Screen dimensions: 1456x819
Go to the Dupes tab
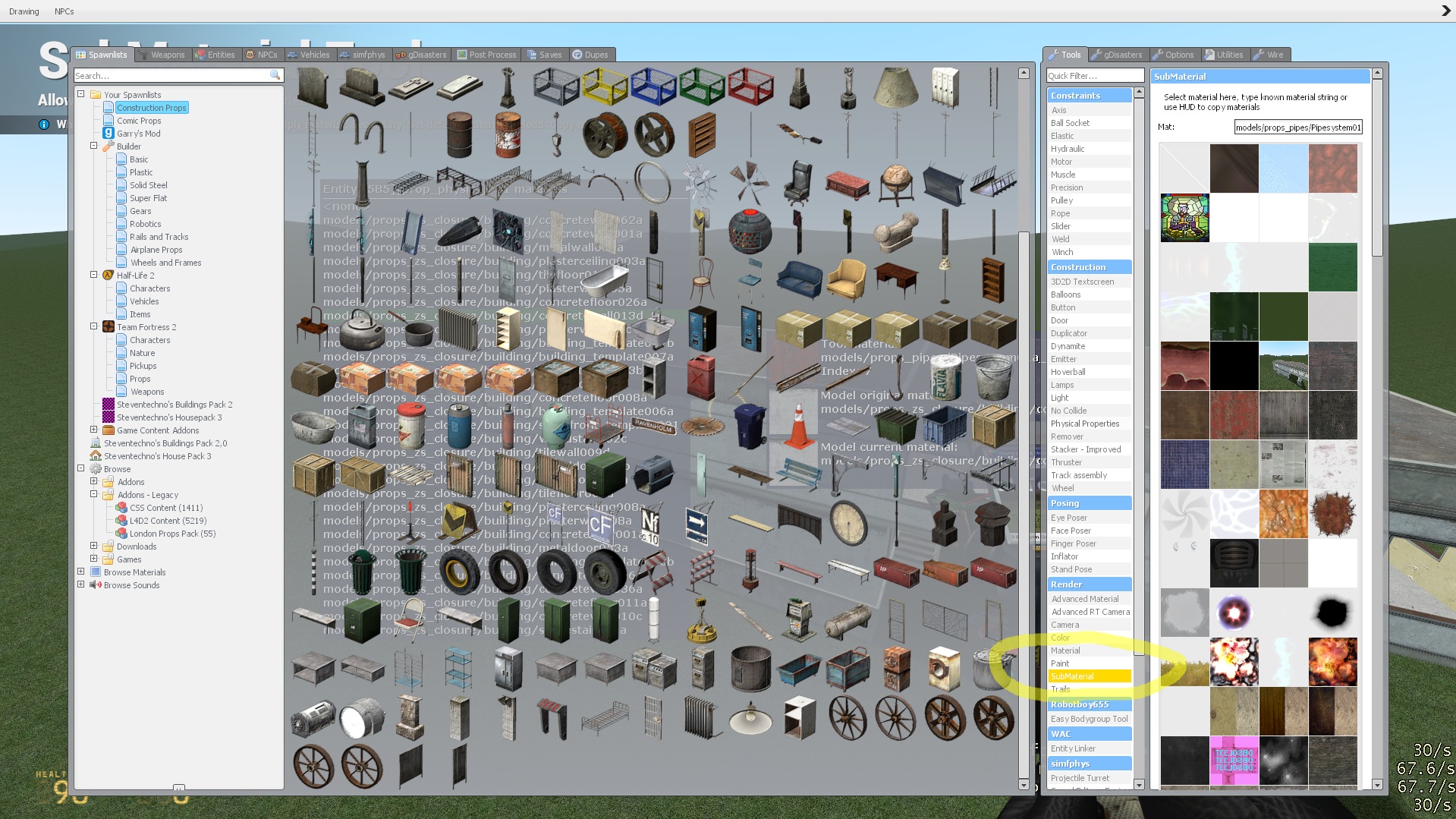590,55
